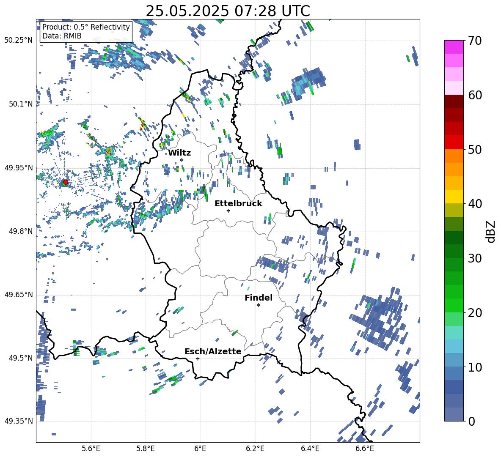Click the olive colorbar segment below 40
The width and height of the screenshot is (501, 457).
point(454,210)
